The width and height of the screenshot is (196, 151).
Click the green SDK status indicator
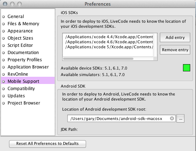pyautogui.click(x=187, y=68)
